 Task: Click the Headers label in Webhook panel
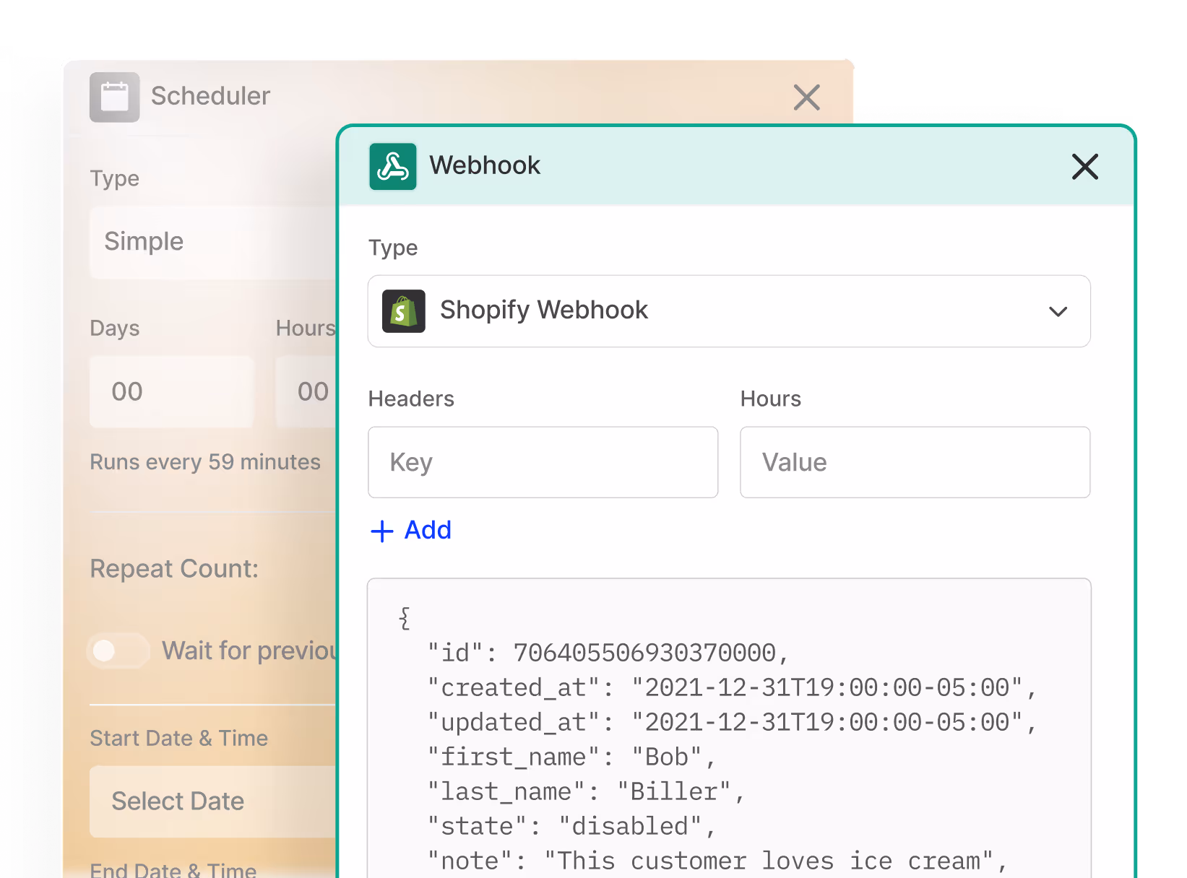[x=411, y=399]
